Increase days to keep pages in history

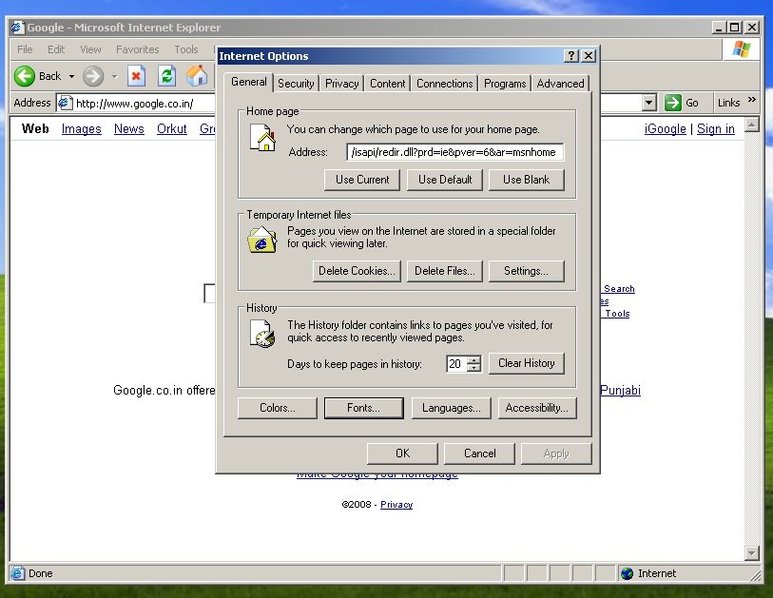click(473, 360)
